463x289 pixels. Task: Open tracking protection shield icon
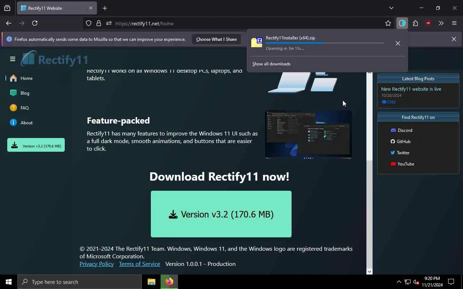tap(89, 23)
